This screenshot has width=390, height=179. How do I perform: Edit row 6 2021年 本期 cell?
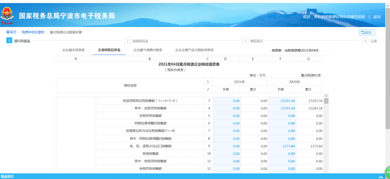[227, 123]
